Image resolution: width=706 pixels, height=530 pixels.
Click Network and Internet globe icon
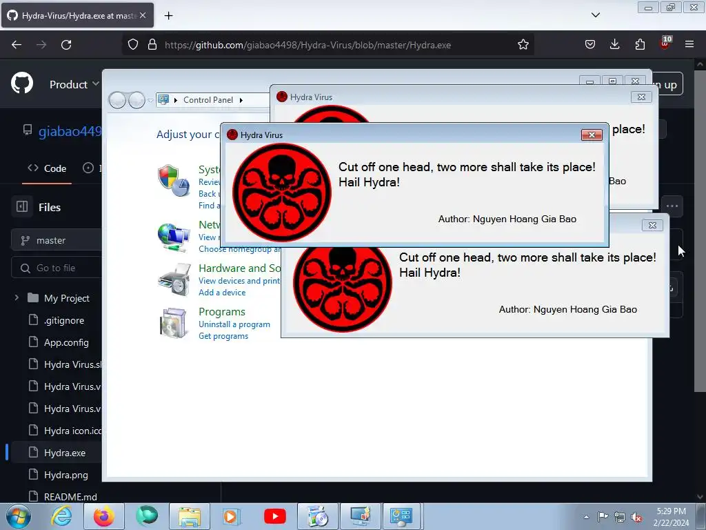pyautogui.click(x=173, y=237)
